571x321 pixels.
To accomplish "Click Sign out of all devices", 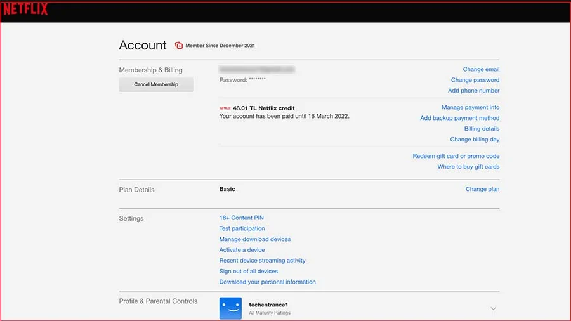I will point(248,271).
